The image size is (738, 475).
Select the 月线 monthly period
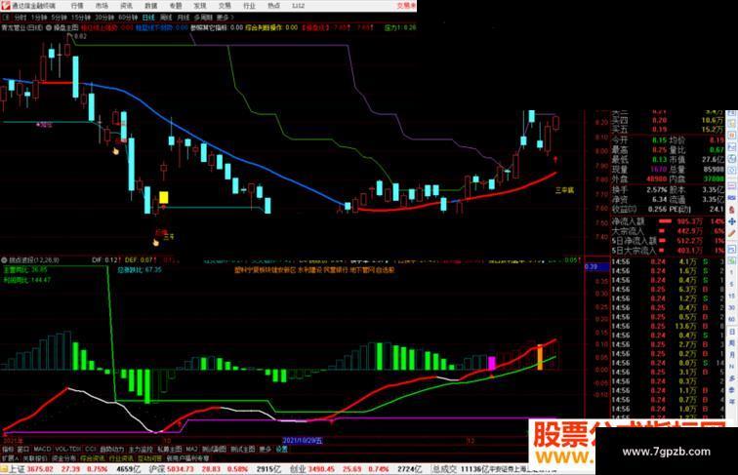[x=184, y=18]
